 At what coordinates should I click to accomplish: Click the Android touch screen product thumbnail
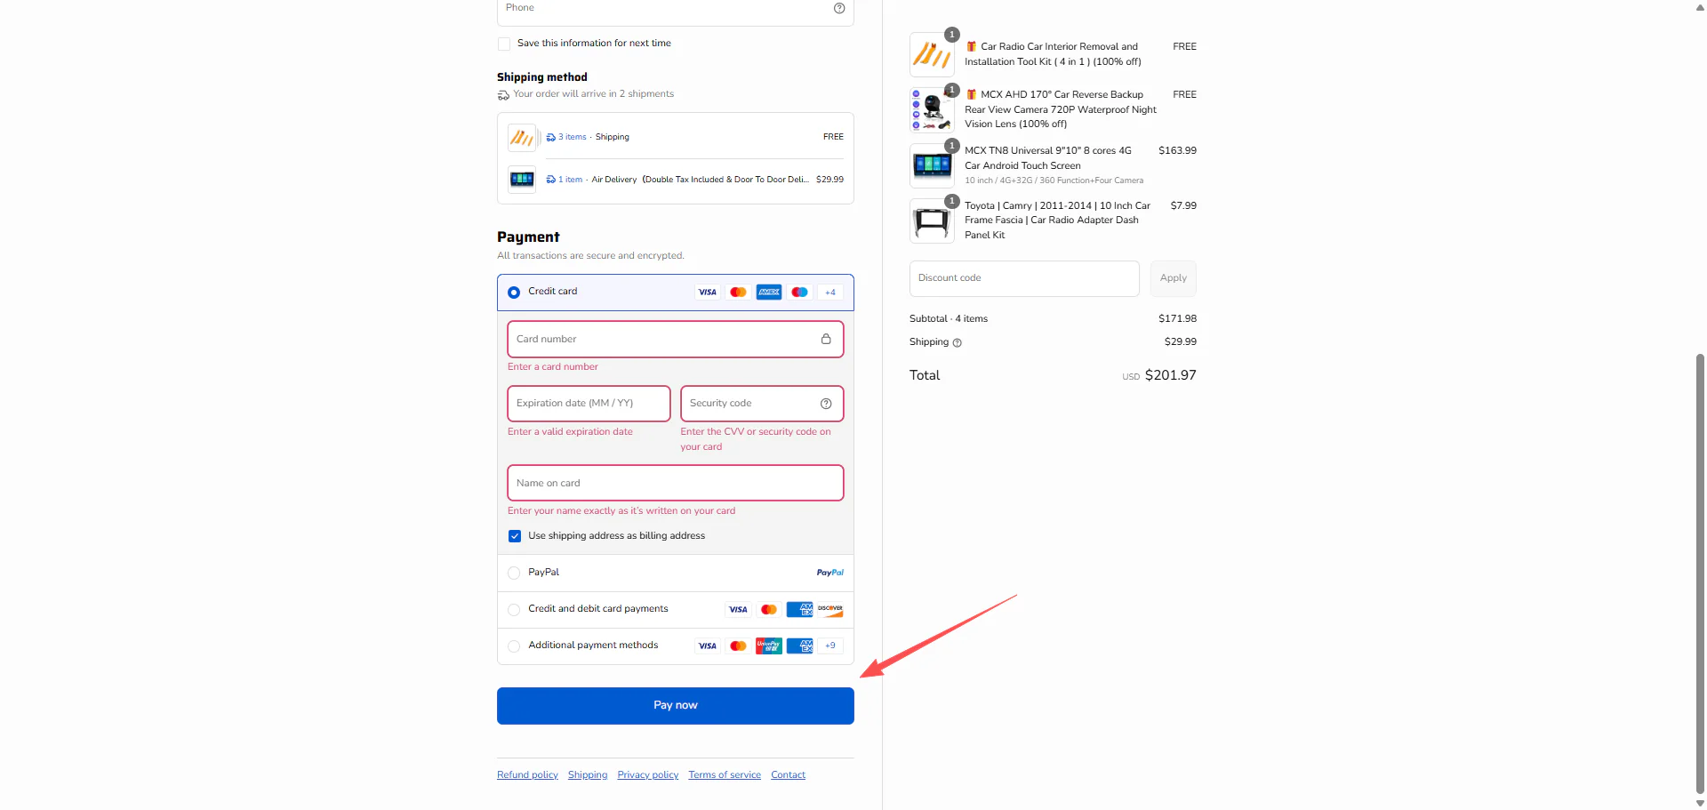tap(932, 165)
